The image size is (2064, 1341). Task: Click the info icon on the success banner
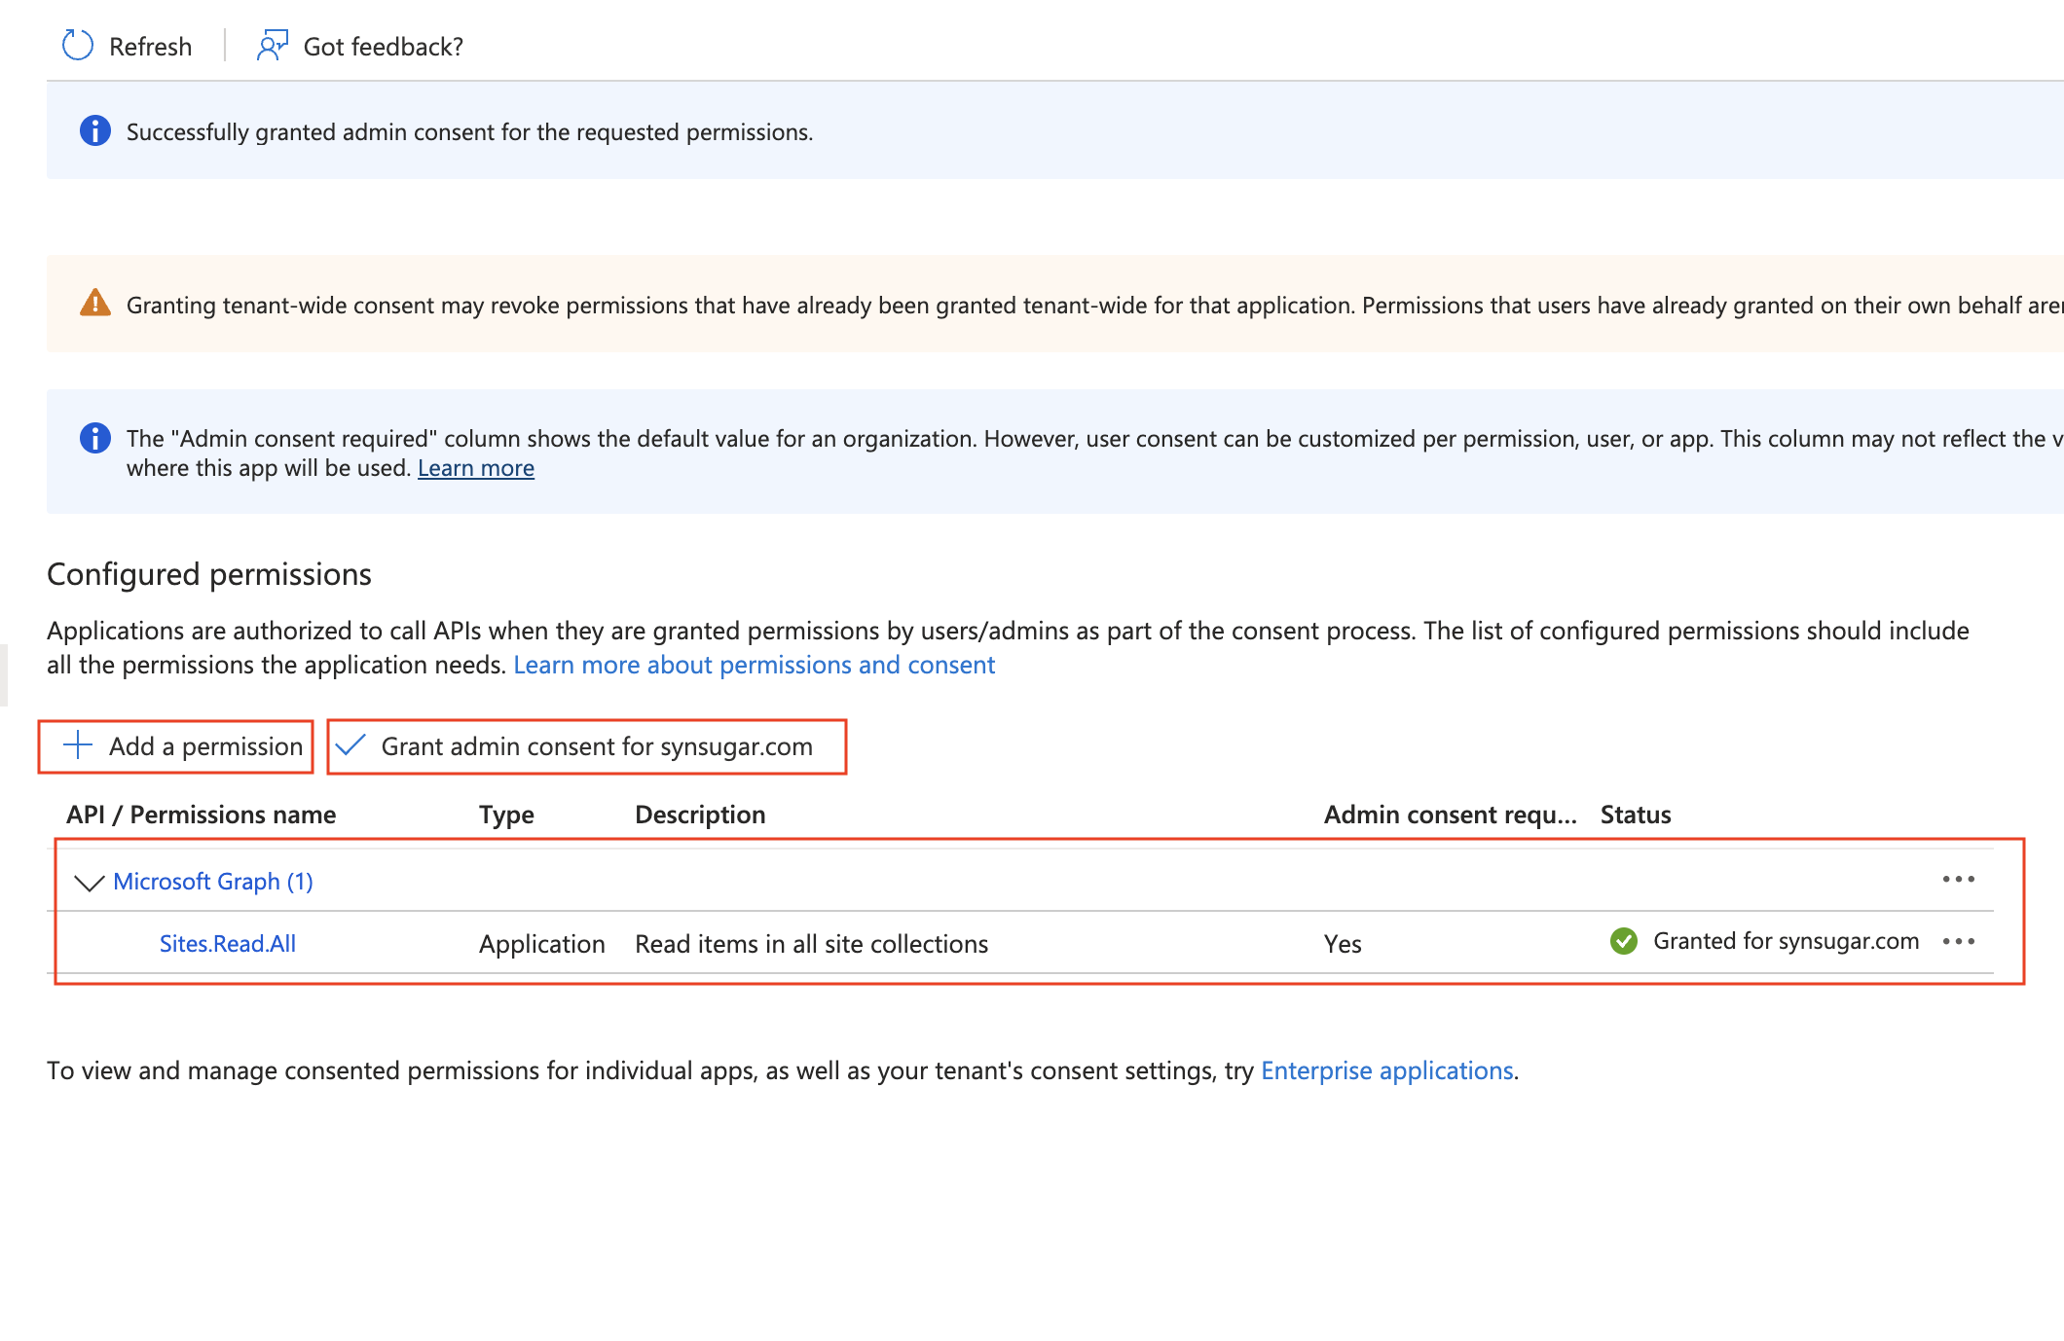(95, 130)
